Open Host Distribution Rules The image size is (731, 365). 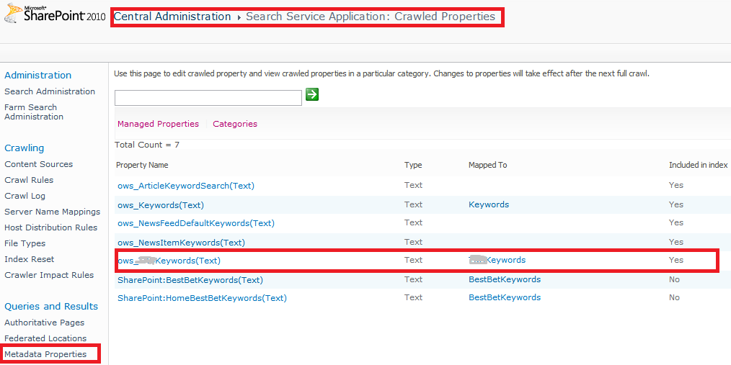tap(50, 227)
